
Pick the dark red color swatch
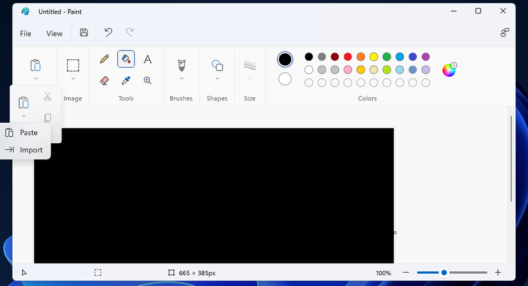[x=335, y=57]
